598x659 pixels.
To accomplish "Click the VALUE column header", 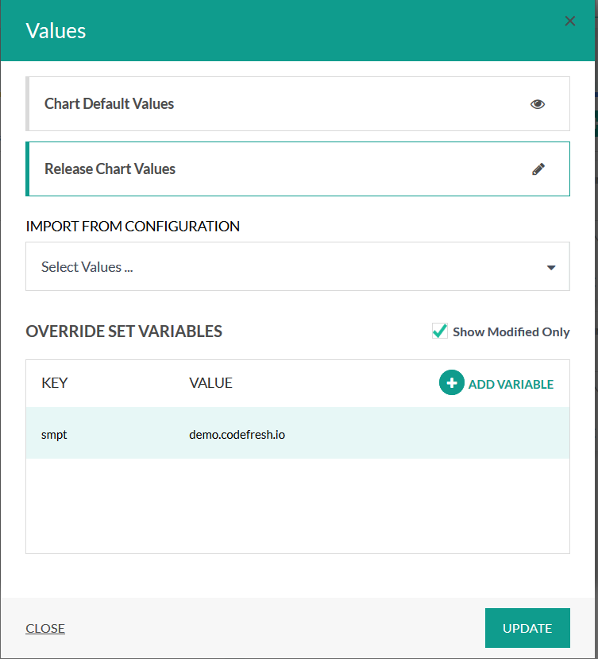I will pyautogui.click(x=210, y=383).
